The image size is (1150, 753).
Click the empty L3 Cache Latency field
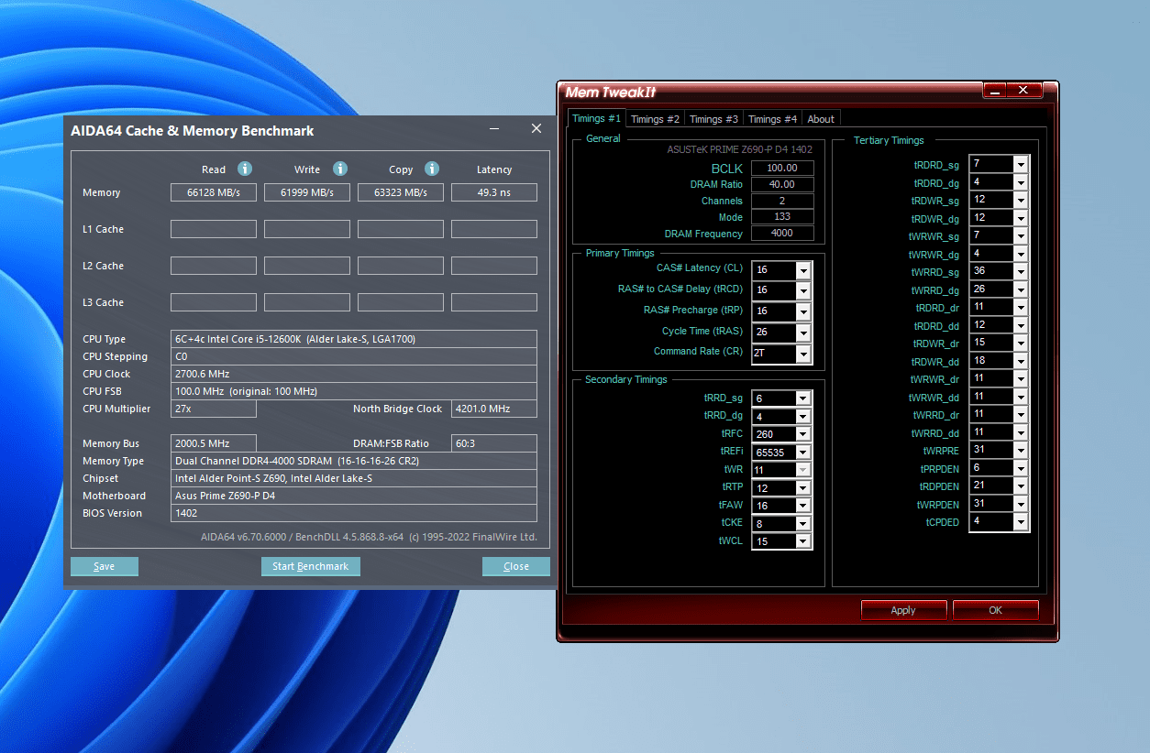(x=494, y=302)
